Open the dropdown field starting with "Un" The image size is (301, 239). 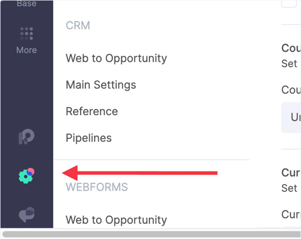tap(291, 117)
